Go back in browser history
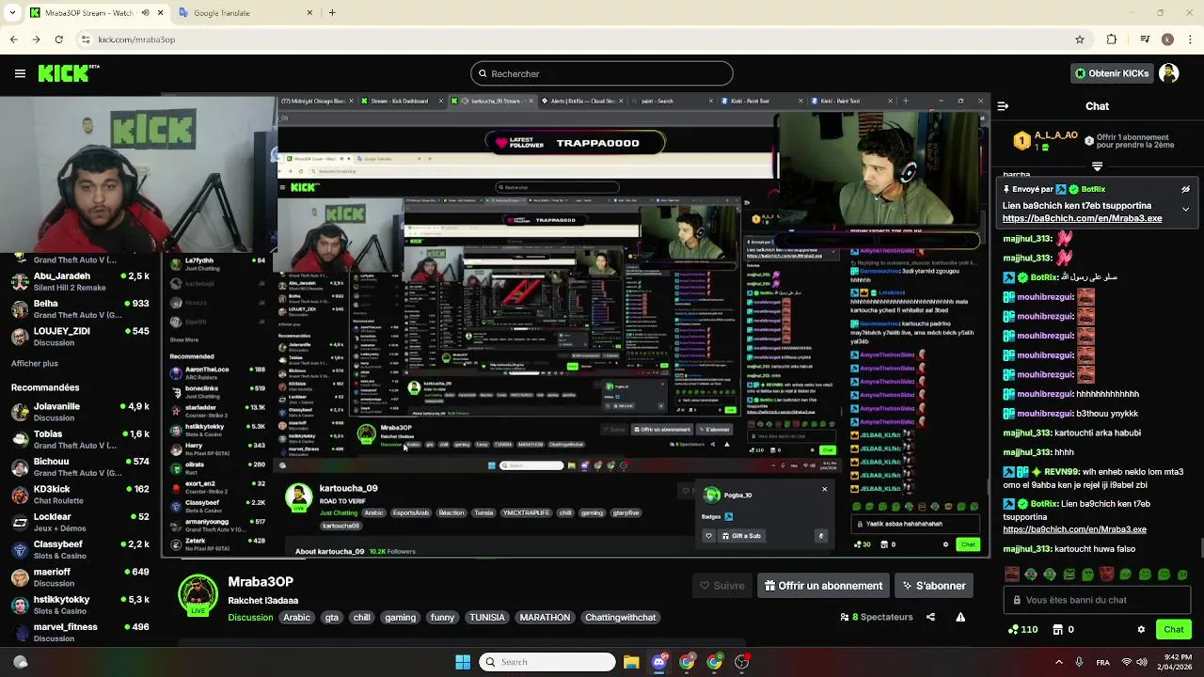 point(13,39)
